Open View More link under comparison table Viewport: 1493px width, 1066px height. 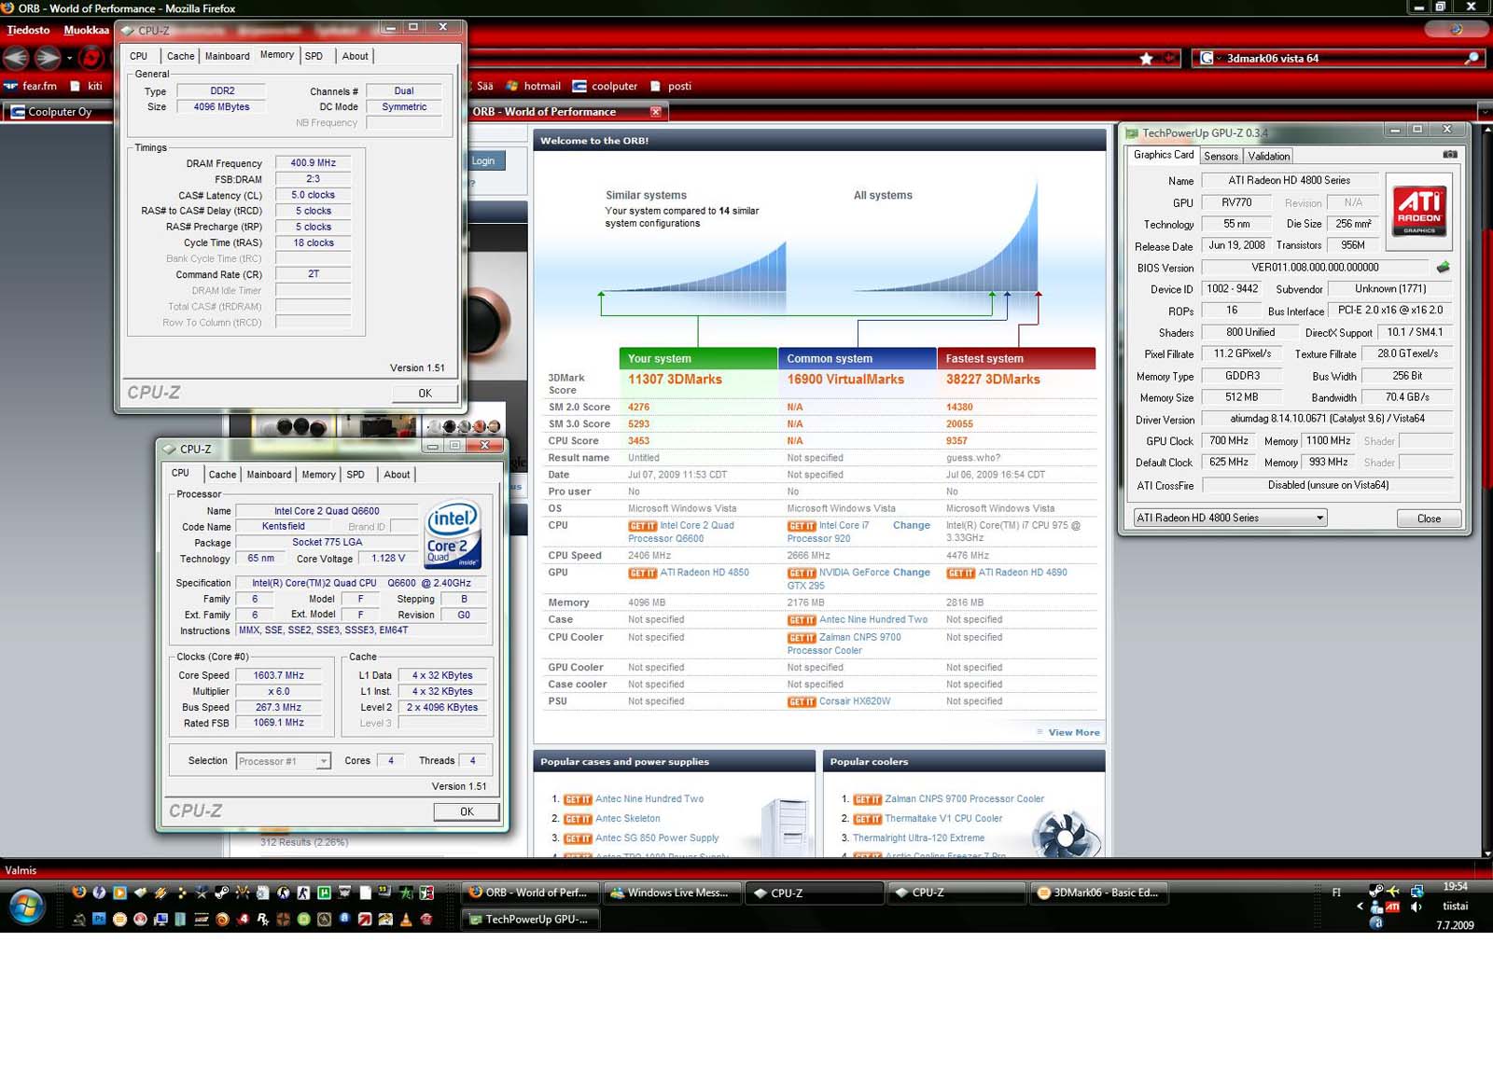(x=1073, y=732)
